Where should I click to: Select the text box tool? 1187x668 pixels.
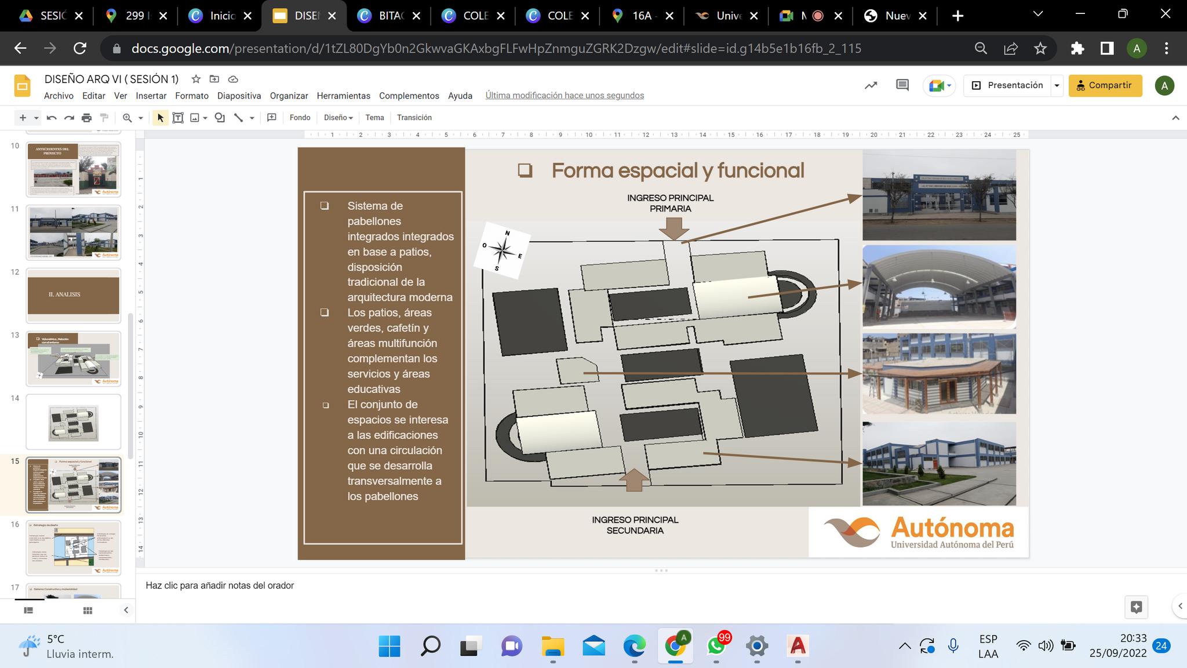178,118
